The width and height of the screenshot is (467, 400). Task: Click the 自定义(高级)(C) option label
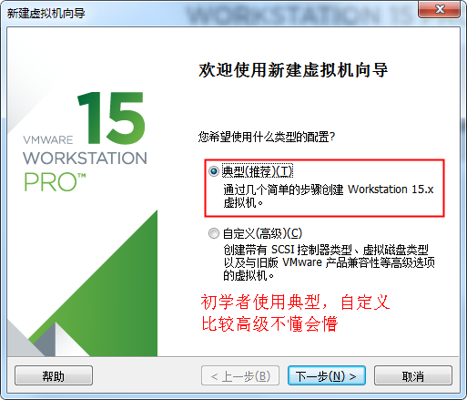[x=262, y=233]
